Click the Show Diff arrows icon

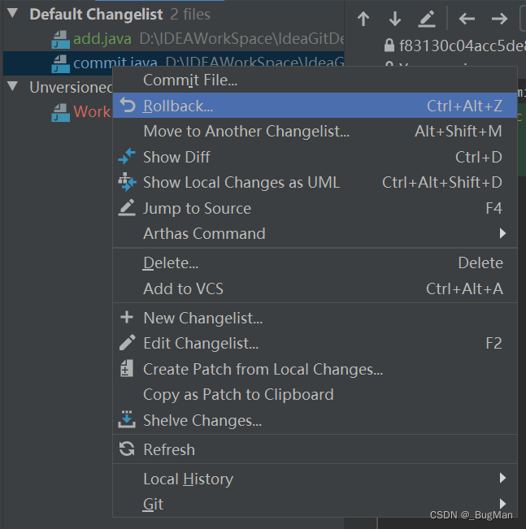click(127, 156)
